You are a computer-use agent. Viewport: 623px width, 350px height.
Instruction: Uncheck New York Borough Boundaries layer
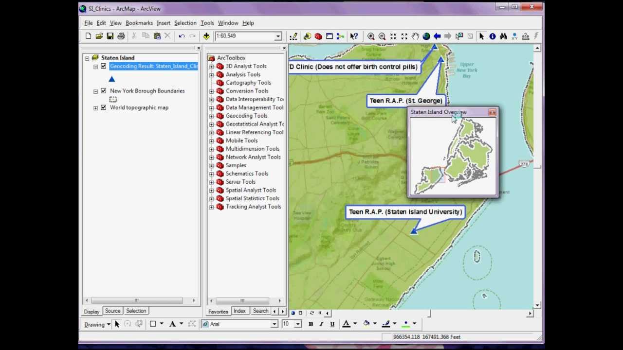click(x=104, y=91)
